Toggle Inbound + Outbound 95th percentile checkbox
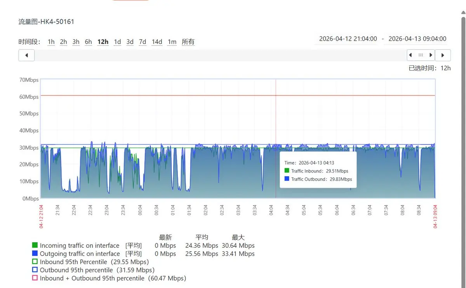Image resolution: width=466 pixels, height=288 pixels. (35, 278)
